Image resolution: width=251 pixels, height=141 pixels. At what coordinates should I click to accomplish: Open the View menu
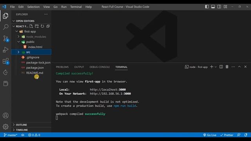pos(46,7)
